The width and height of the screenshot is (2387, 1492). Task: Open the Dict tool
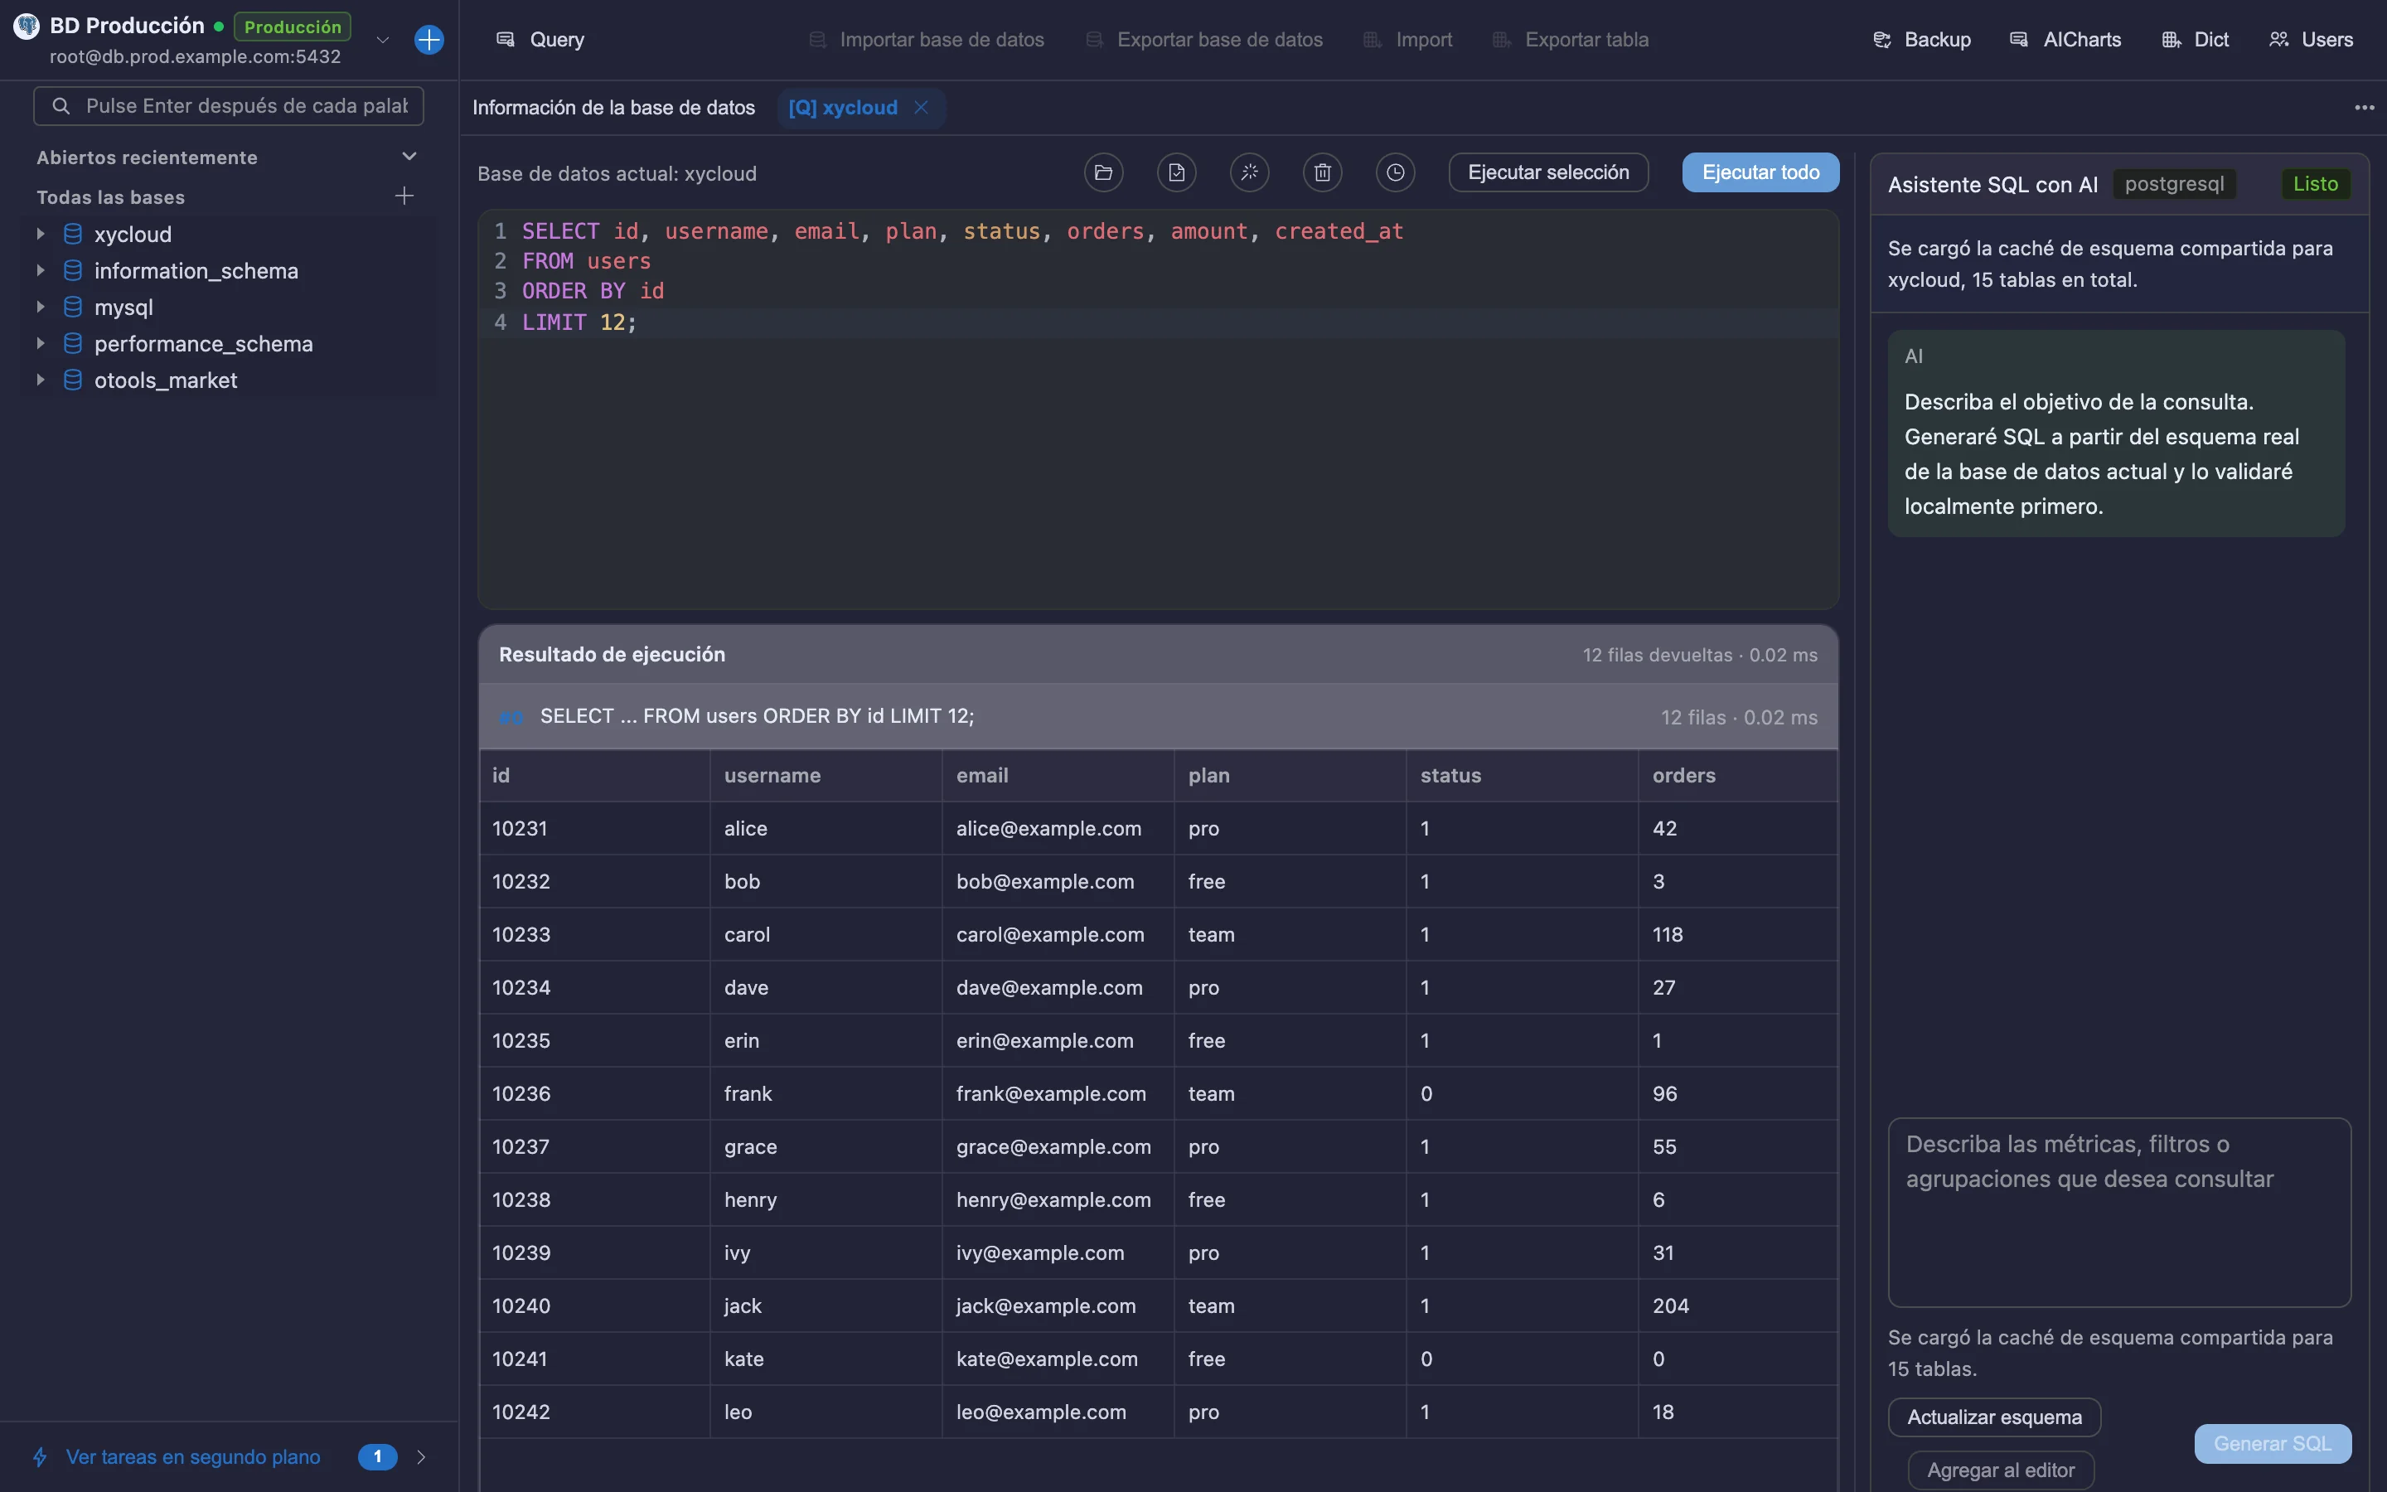2195,40
